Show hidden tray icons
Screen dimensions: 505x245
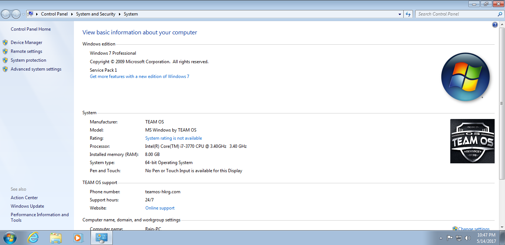(440, 238)
